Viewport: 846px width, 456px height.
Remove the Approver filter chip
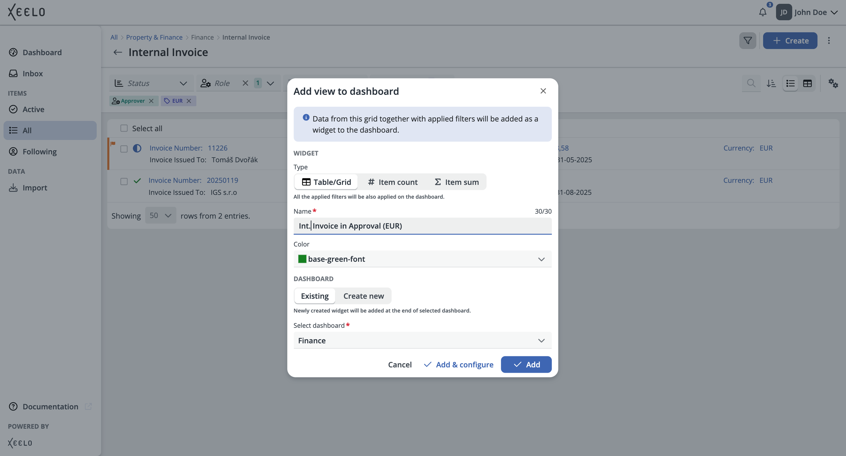coord(151,101)
